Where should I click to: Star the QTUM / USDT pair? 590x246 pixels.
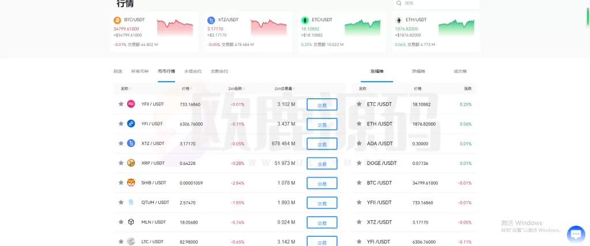coord(121,202)
